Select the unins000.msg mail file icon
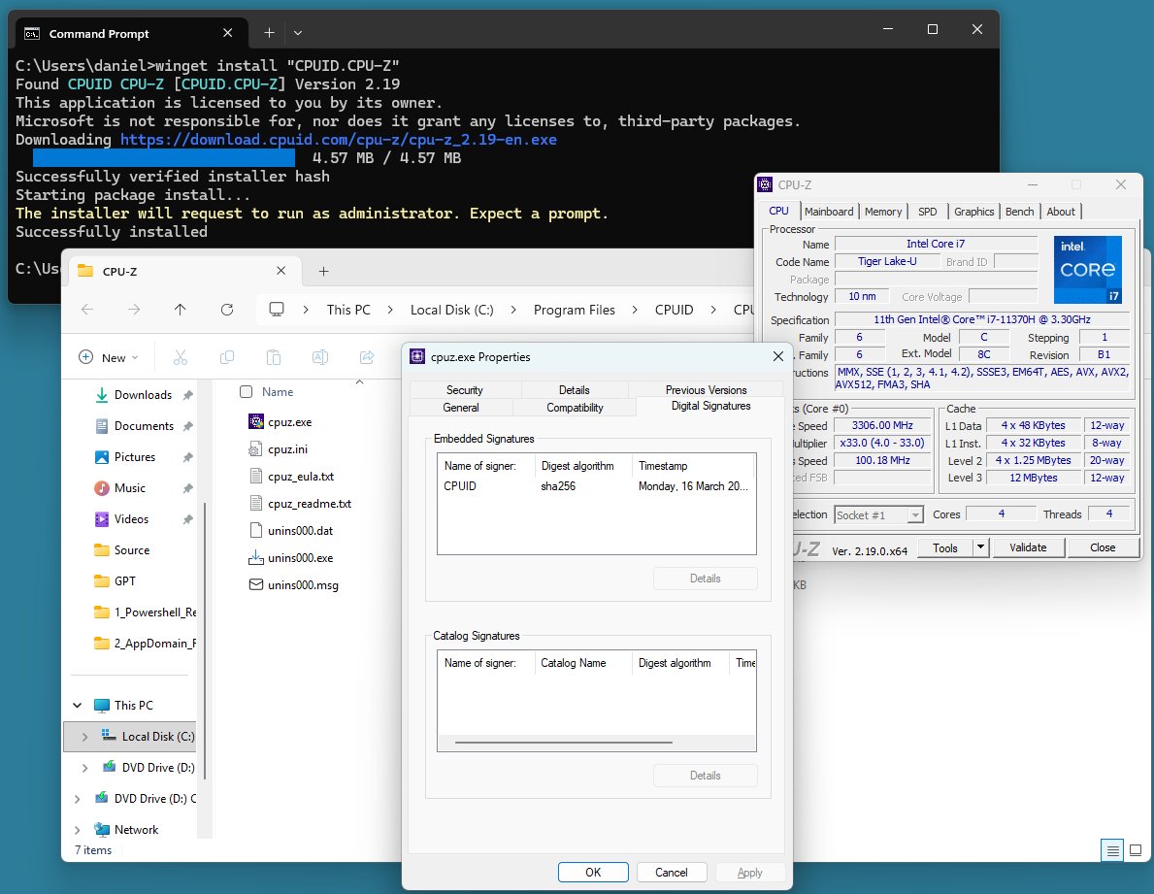The image size is (1154, 894). (x=255, y=585)
